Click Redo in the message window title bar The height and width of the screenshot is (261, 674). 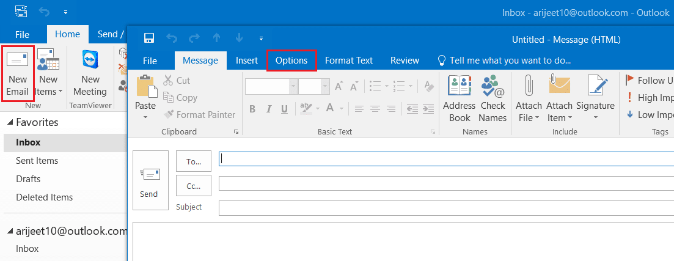(x=194, y=39)
